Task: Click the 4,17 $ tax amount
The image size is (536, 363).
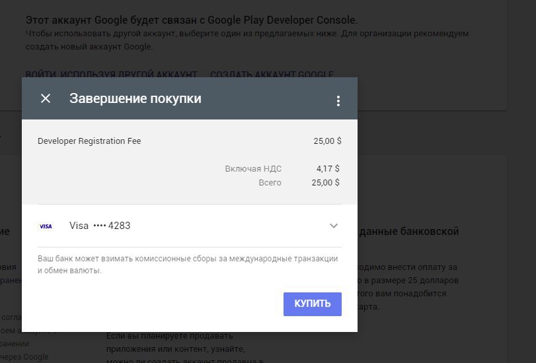Action: pos(328,169)
